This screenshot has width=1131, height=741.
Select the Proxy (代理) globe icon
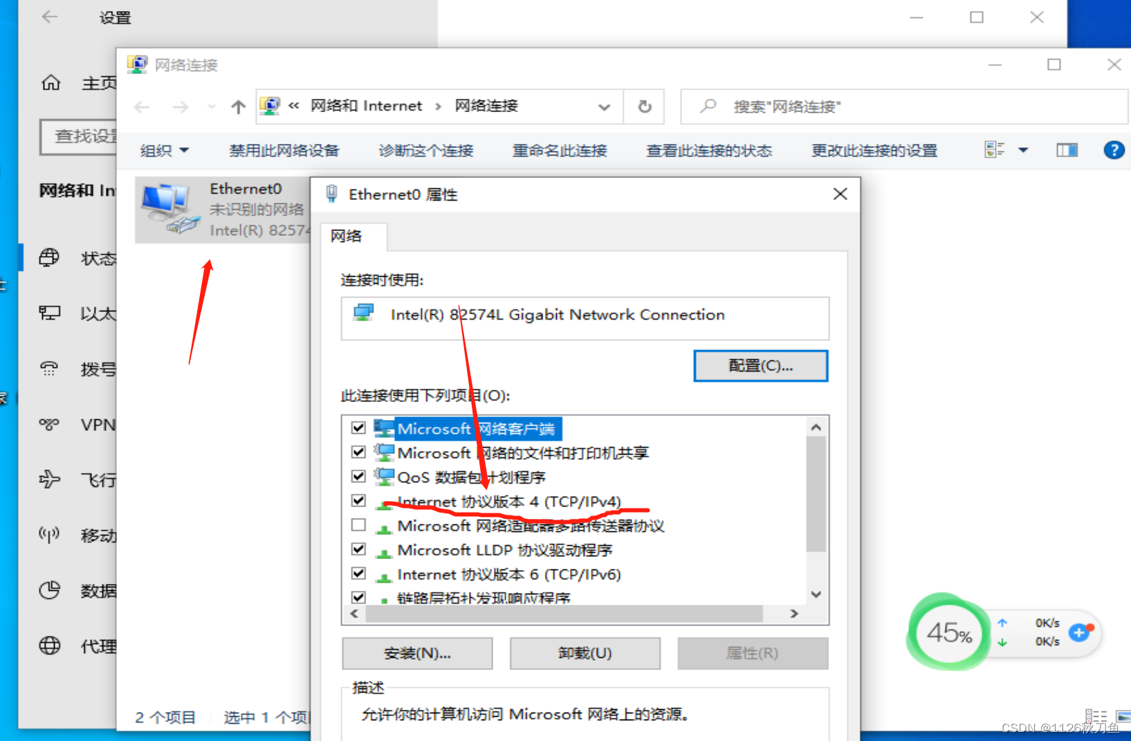pyautogui.click(x=49, y=646)
